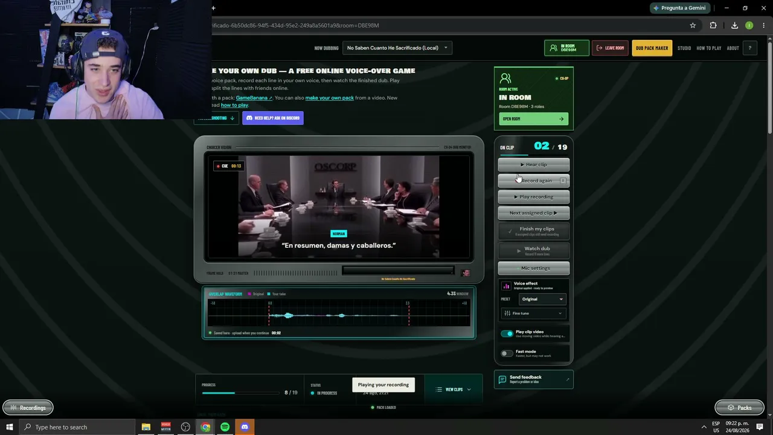
Task: Switch to Chrome in the taskbar
Action: [205, 427]
